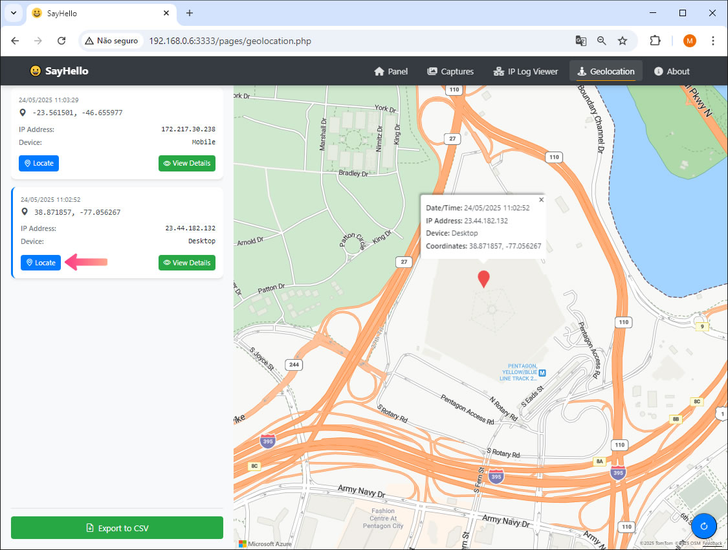Click the red map location pin
The width and height of the screenshot is (728, 550).
(x=484, y=280)
